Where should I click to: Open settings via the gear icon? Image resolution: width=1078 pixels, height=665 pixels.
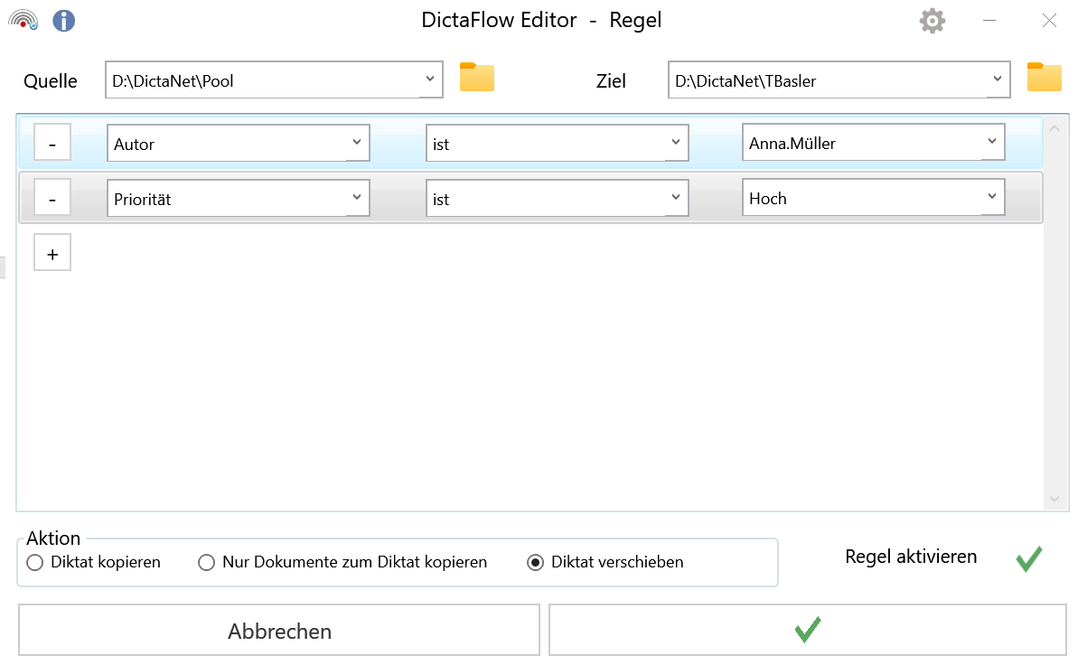(932, 21)
